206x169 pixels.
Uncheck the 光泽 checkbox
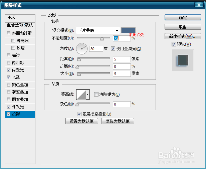tap(9, 77)
